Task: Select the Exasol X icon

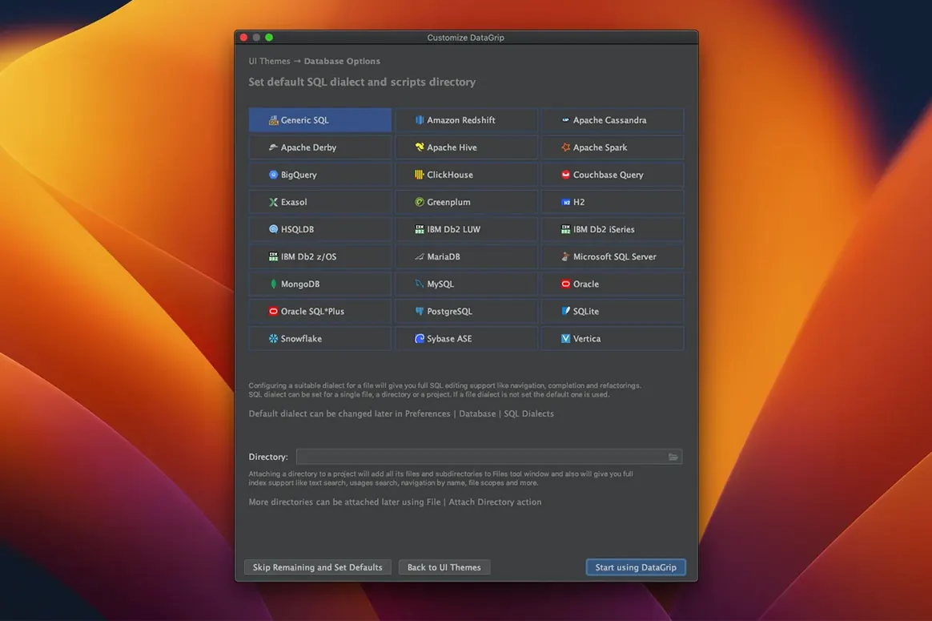Action: point(273,202)
